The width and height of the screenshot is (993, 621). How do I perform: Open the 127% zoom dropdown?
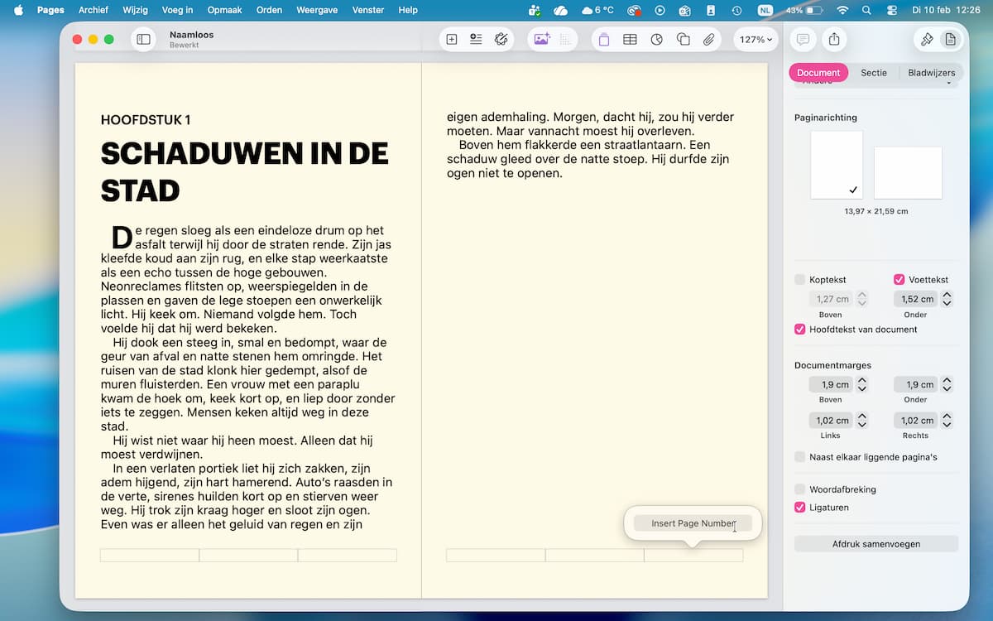(x=756, y=39)
